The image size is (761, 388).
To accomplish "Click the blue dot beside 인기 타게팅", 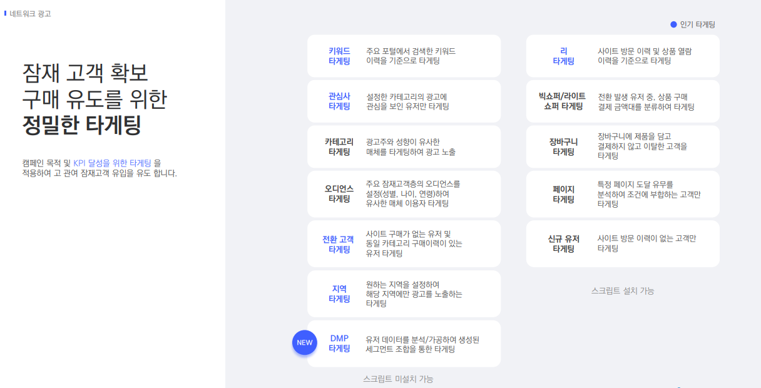I will point(673,24).
